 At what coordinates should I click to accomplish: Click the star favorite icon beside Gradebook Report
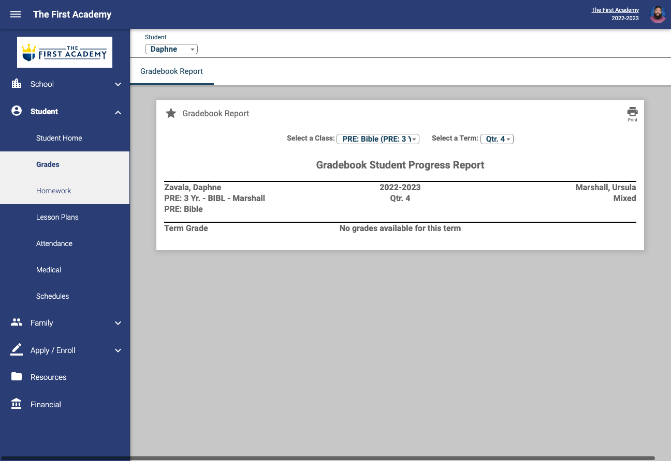[x=171, y=113]
